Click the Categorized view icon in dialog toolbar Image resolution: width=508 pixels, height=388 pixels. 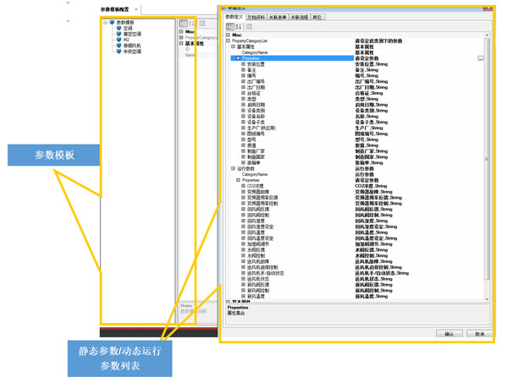tap(228, 27)
